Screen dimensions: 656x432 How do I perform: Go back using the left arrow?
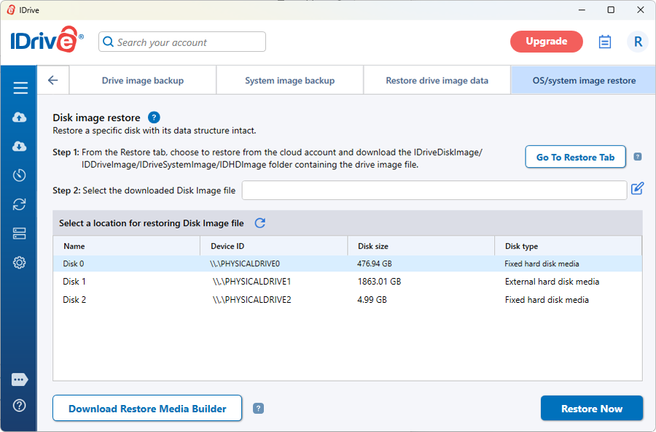click(x=53, y=80)
